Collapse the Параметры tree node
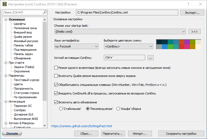Screen dimensions: 207x139 pos(6,76)
